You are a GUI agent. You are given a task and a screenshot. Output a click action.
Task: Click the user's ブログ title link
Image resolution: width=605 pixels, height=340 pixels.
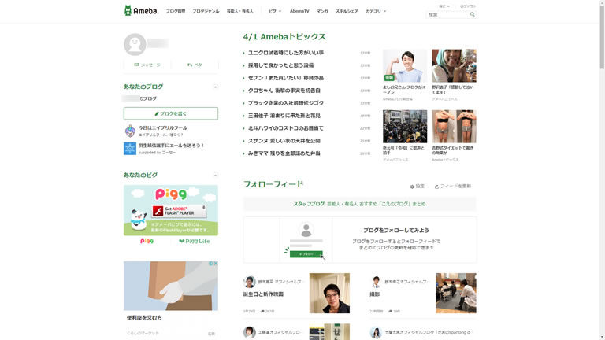[139, 98]
